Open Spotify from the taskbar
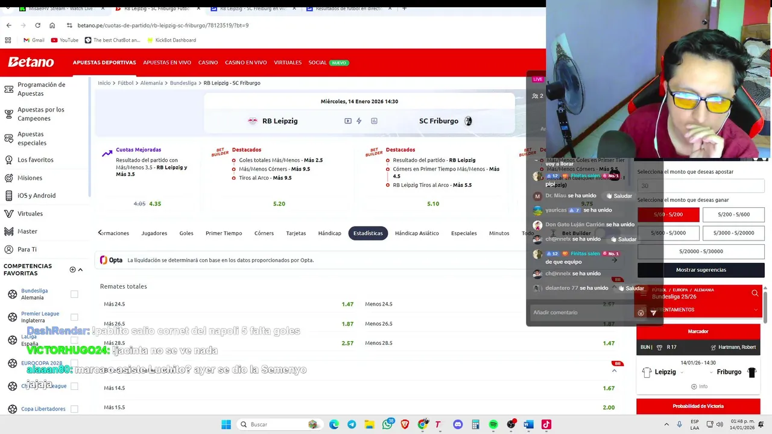 click(x=493, y=424)
